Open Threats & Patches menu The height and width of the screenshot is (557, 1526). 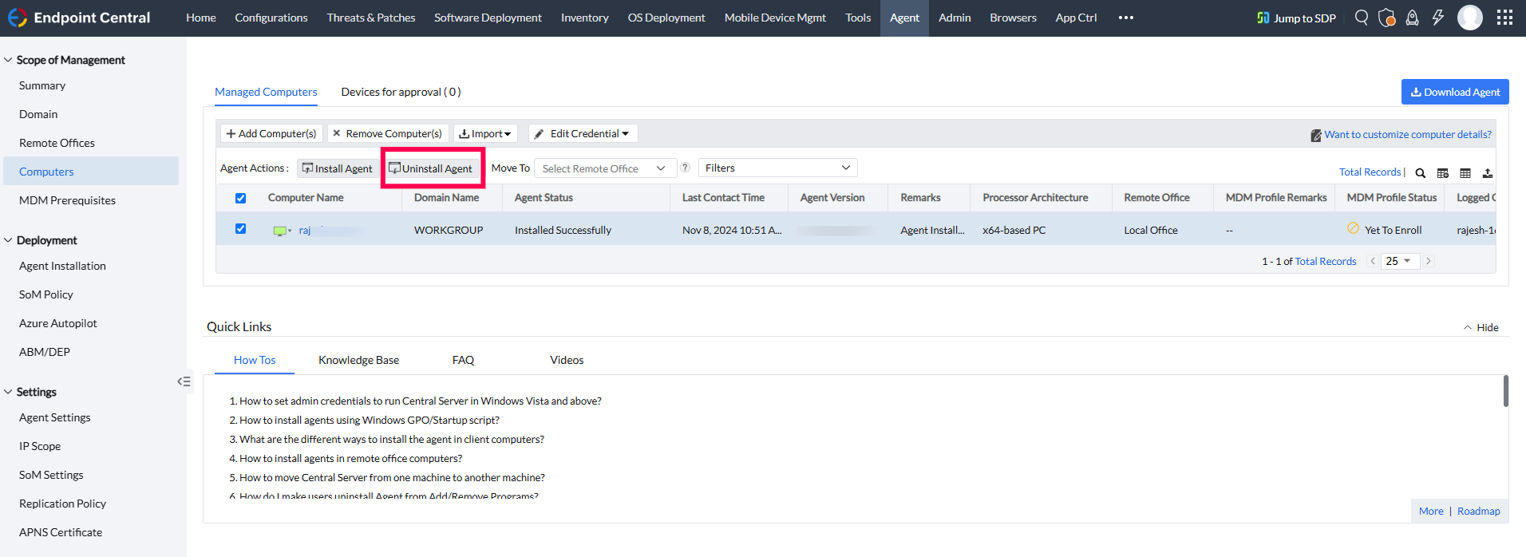pos(371,18)
